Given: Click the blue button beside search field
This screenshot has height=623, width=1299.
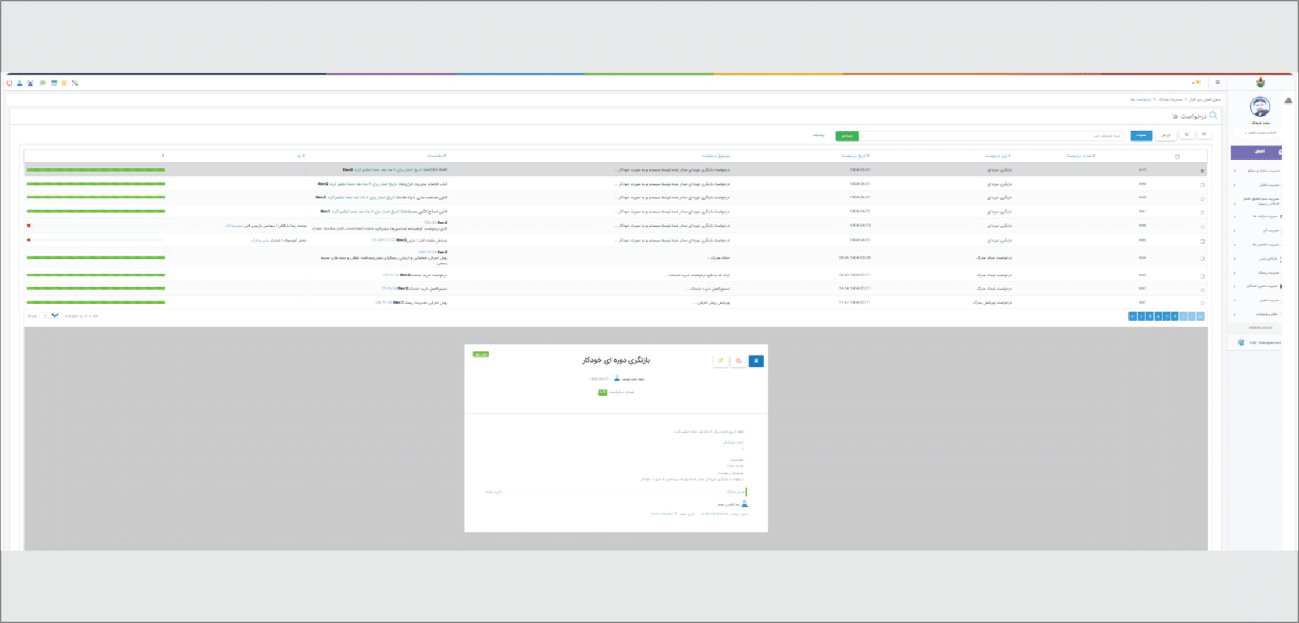Looking at the screenshot, I should point(1141,136).
